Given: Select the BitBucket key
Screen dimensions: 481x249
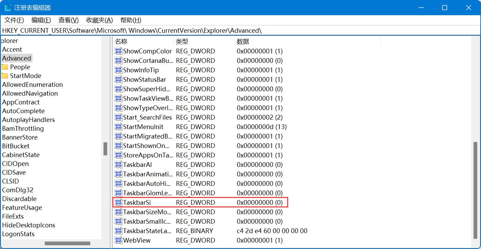Looking at the screenshot, I should click(x=16, y=146).
